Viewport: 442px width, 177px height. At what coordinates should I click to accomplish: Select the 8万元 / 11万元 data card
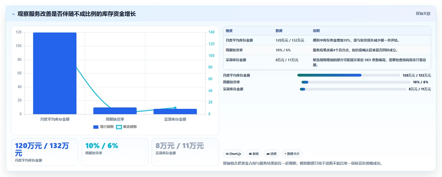pos(185,152)
